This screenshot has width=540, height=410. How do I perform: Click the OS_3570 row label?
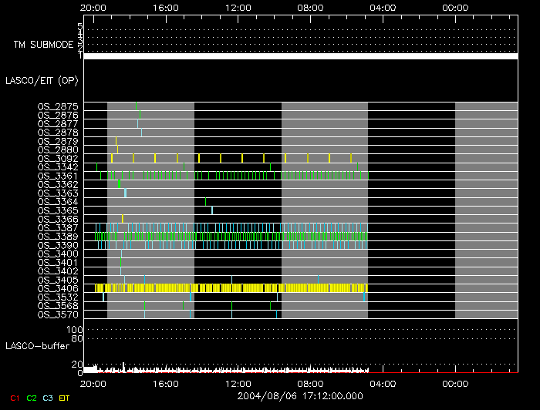tap(58, 314)
